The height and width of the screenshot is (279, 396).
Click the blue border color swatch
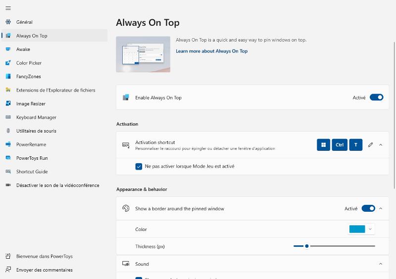(357, 229)
